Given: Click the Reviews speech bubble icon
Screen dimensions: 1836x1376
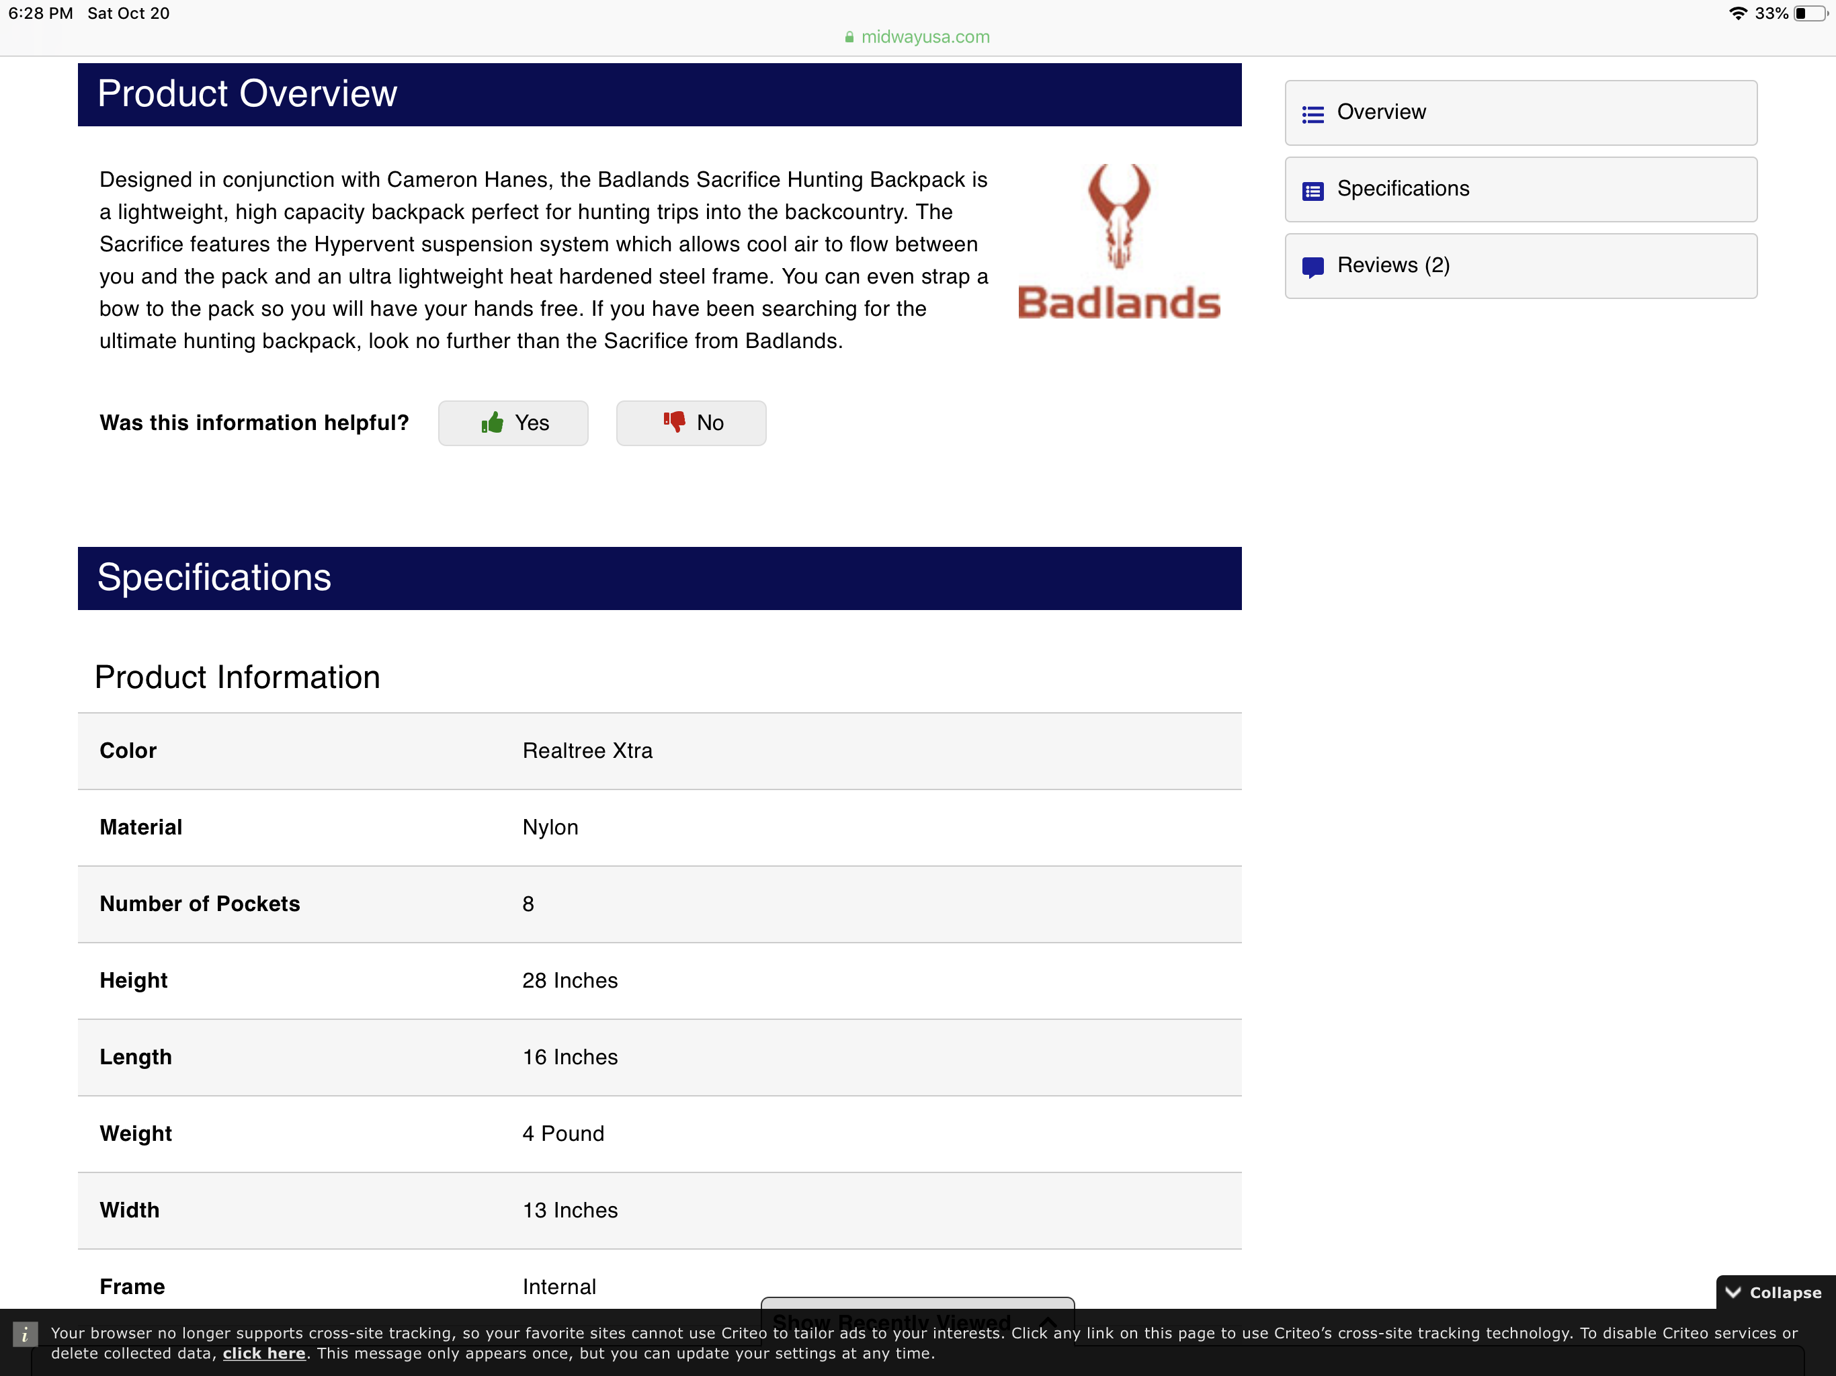Looking at the screenshot, I should point(1312,267).
